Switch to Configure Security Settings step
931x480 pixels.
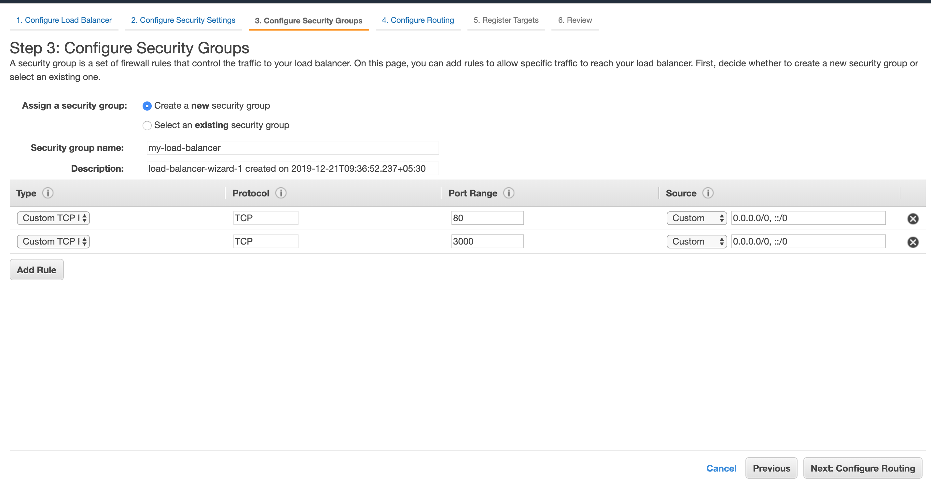click(x=183, y=20)
